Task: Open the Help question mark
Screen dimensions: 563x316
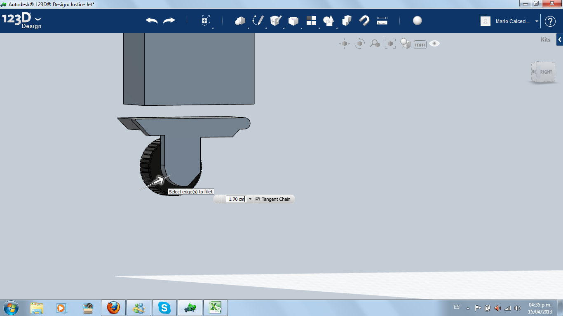Action: pos(550,21)
